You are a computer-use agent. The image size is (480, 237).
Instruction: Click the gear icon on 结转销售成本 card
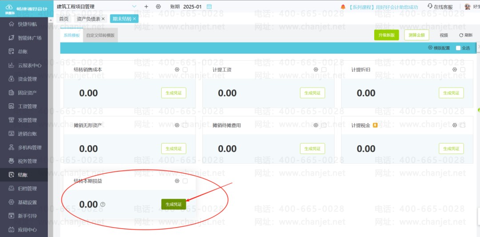click(177, 70)
